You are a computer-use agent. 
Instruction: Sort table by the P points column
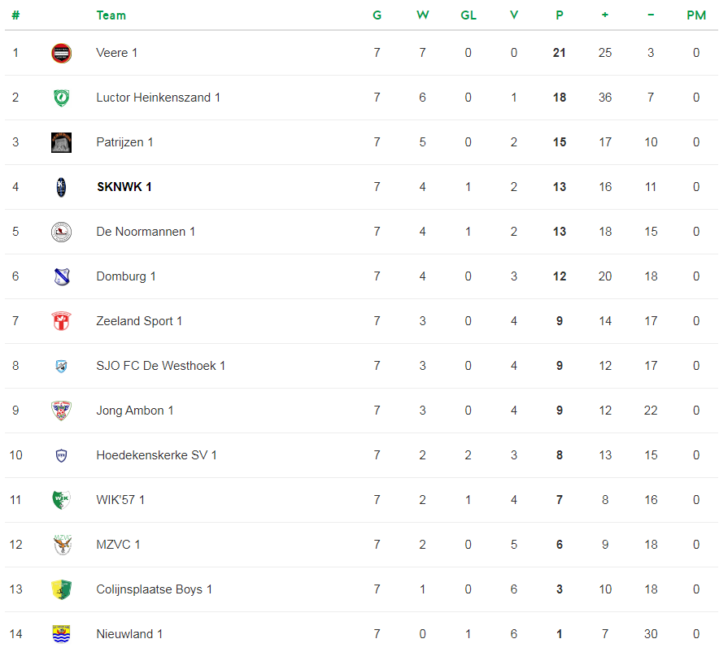pyautogui.click(x=560, y=15)
